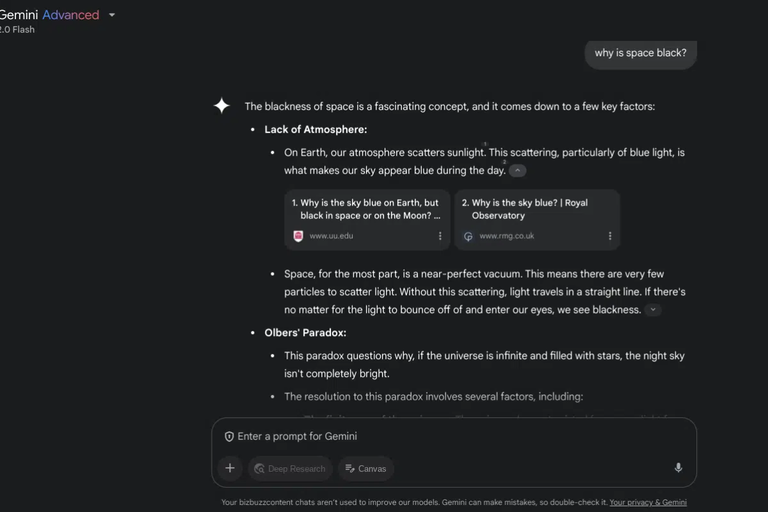
Task: Click the plus button to add attachments
Action: 230,468
